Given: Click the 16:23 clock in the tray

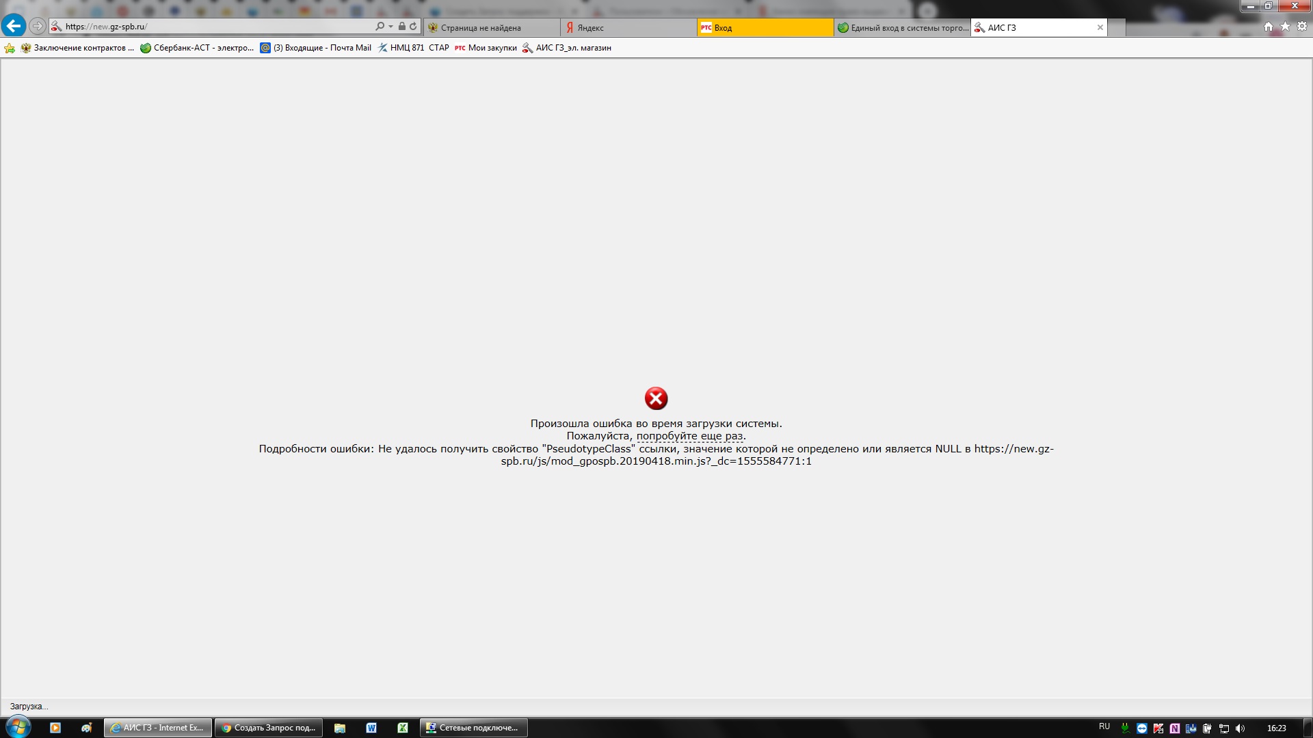Looking at the screenshot, I should 1276,728.
